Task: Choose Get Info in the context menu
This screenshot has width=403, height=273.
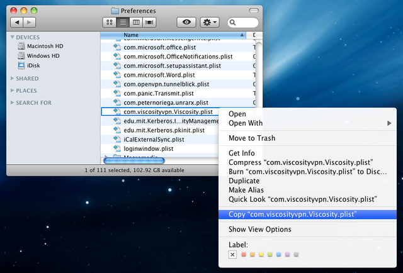Action: pyautogui.click(x=307, y=153)
